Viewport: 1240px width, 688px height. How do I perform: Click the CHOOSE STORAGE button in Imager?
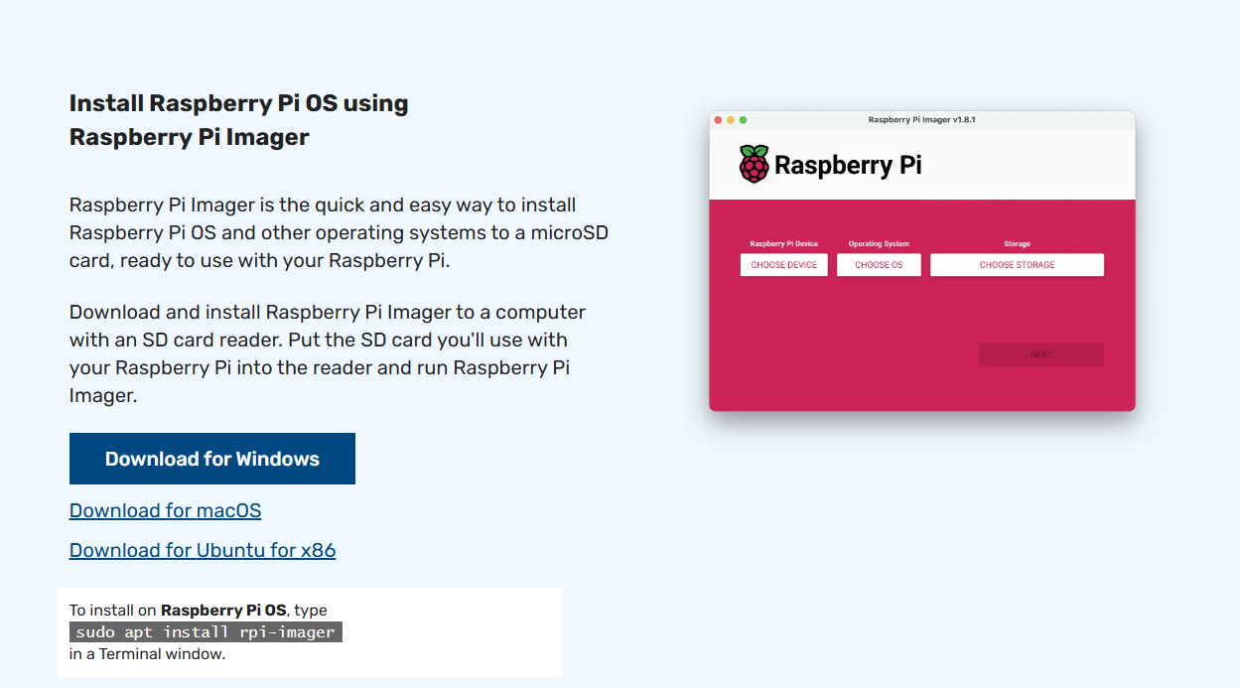tap(1017, 265)
